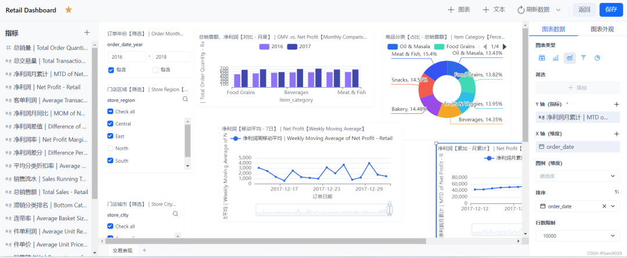Image resolution: width=627 pixels, height=258 pixels.
Task: Uncheck the Central region checkbox
Action: [x=111, y=124]
